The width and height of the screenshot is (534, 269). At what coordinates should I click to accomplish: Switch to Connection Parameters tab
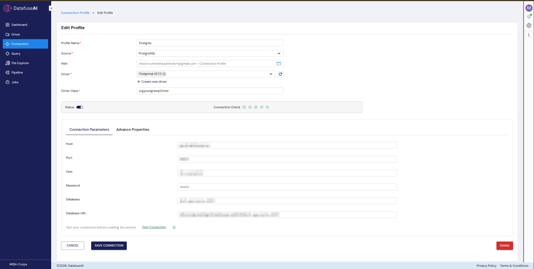89,130
